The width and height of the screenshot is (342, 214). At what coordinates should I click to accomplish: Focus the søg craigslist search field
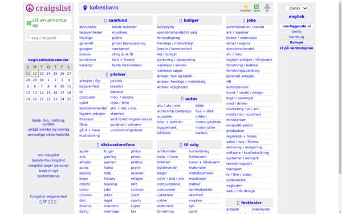tap(48, 38)
